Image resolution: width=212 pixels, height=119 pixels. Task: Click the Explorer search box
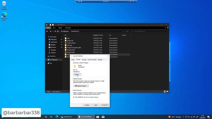[x=149, y=31]
